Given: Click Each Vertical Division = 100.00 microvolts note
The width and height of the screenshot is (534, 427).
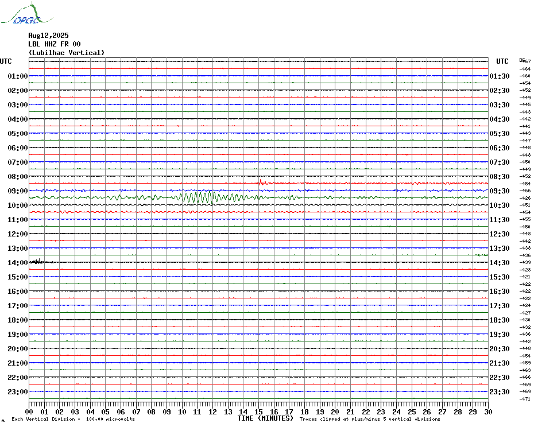Looking at the screenshot, I should pos(73,419).
